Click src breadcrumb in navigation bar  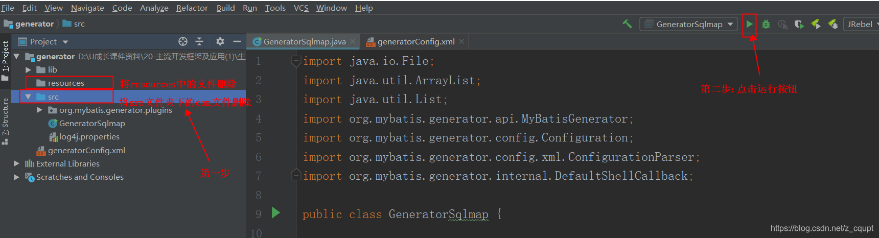(74, 24)
